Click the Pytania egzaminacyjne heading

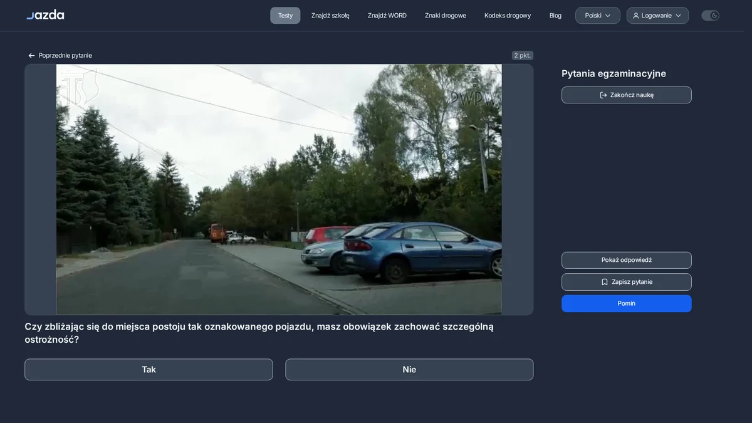point(614,73)
